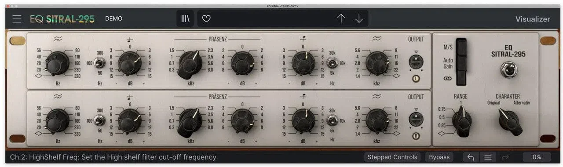Click the channel 2 low-pass kHz knob
Screen dimensions: 563x167
pos(377,121)
